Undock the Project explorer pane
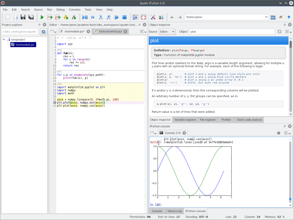 click(x=39, y=25)
